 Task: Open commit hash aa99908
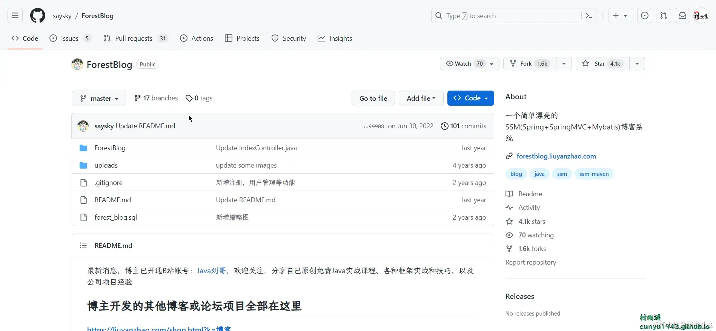pyautogui.click(x=373, y=126)
